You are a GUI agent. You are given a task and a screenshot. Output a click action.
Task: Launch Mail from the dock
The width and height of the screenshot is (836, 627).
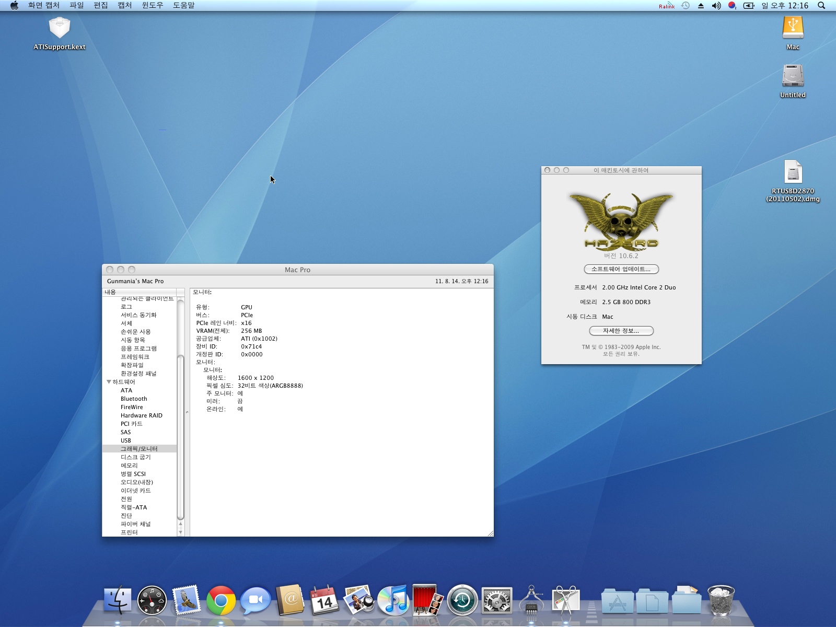[187, 600]
